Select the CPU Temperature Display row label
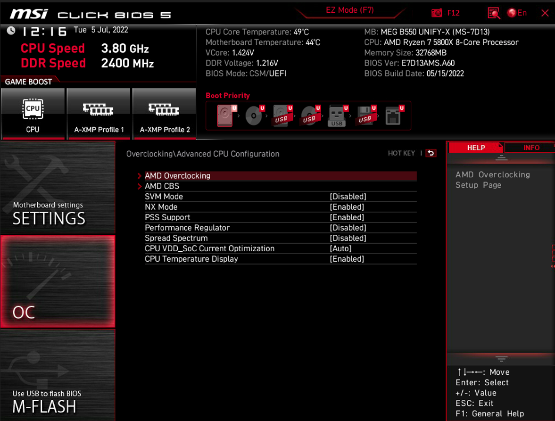 tap(191, 259)
